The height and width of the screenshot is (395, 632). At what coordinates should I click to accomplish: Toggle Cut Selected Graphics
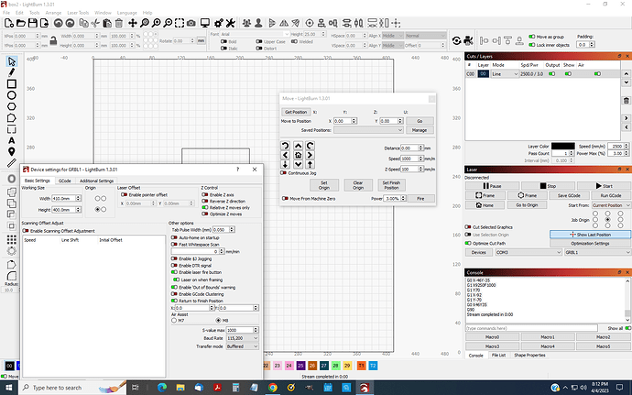point(468,227)
